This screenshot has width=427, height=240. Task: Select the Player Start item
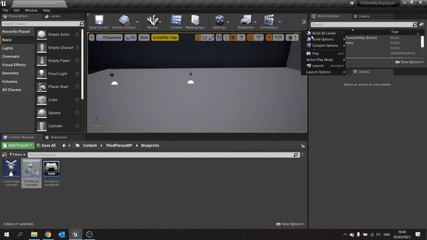click(x=58, y=87)
